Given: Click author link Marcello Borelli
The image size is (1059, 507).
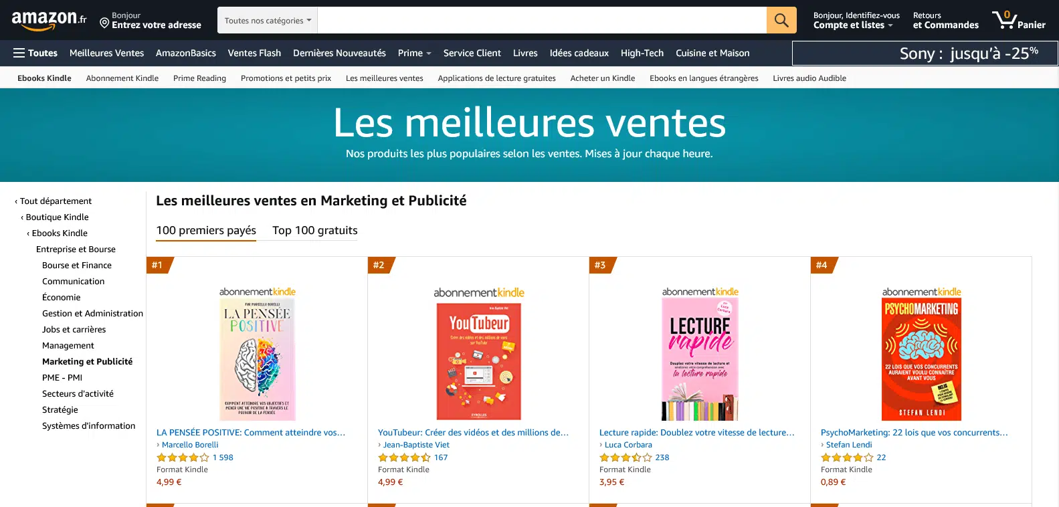Looking at the screenshot, I should click(190, 445).
